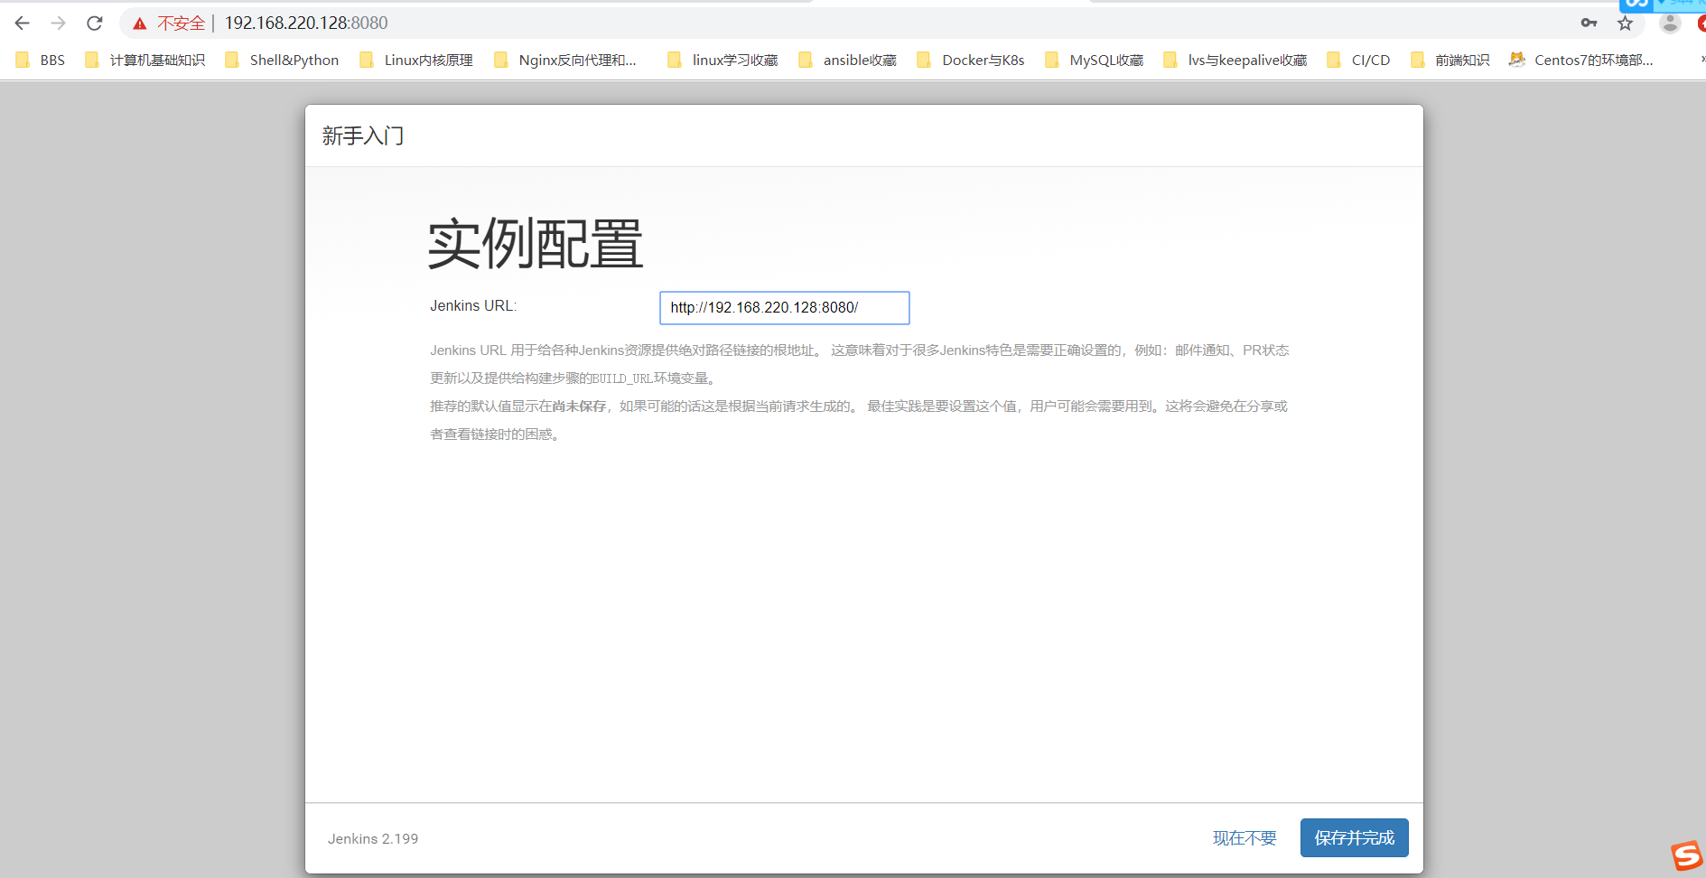1706x878 pixels.
Task: Select the Jenkins URL input field
Action: pyautogui.click(x=784, y=307)
